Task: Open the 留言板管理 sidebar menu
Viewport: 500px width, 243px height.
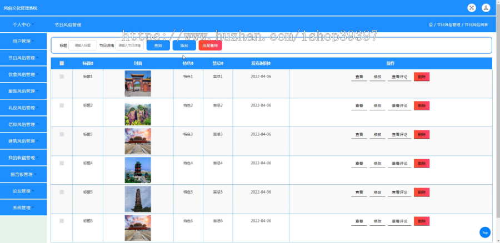Action: click(x=23, y=175)
